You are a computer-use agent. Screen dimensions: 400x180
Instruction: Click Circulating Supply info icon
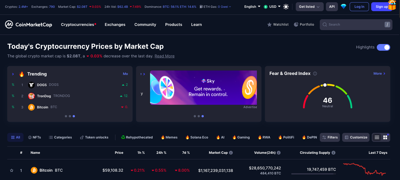coord(333,153)
